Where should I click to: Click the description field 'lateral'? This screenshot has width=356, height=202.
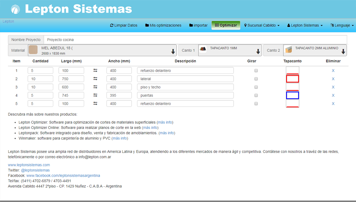(x=185, y=79)
